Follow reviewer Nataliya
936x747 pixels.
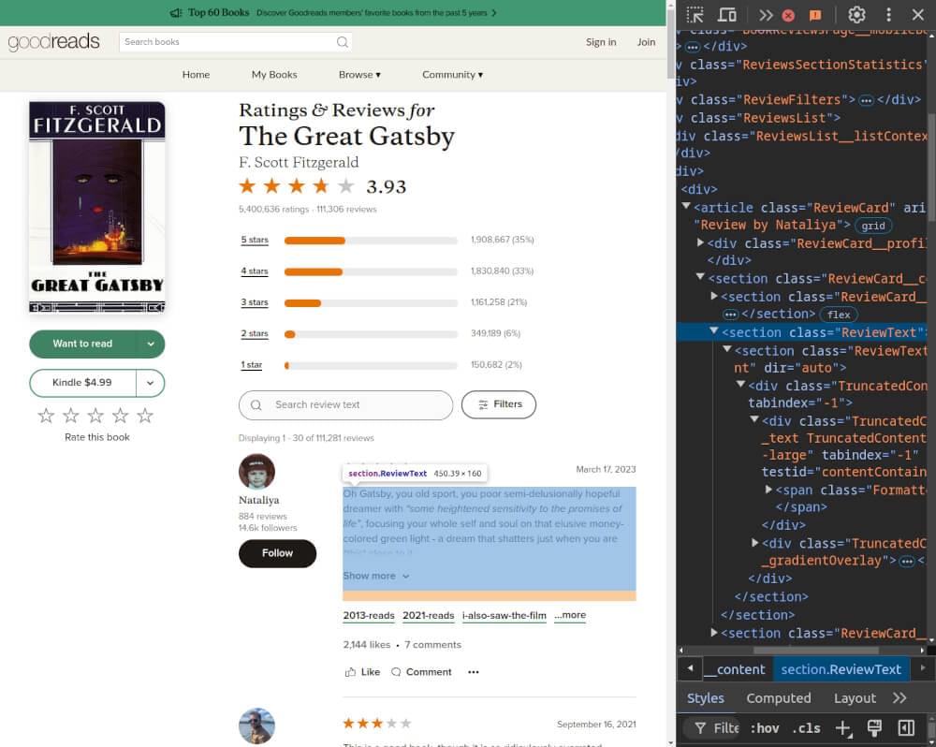pyautogui.click(x=277, y=553)
